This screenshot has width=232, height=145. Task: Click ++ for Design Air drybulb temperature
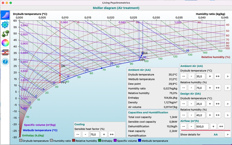217,104
